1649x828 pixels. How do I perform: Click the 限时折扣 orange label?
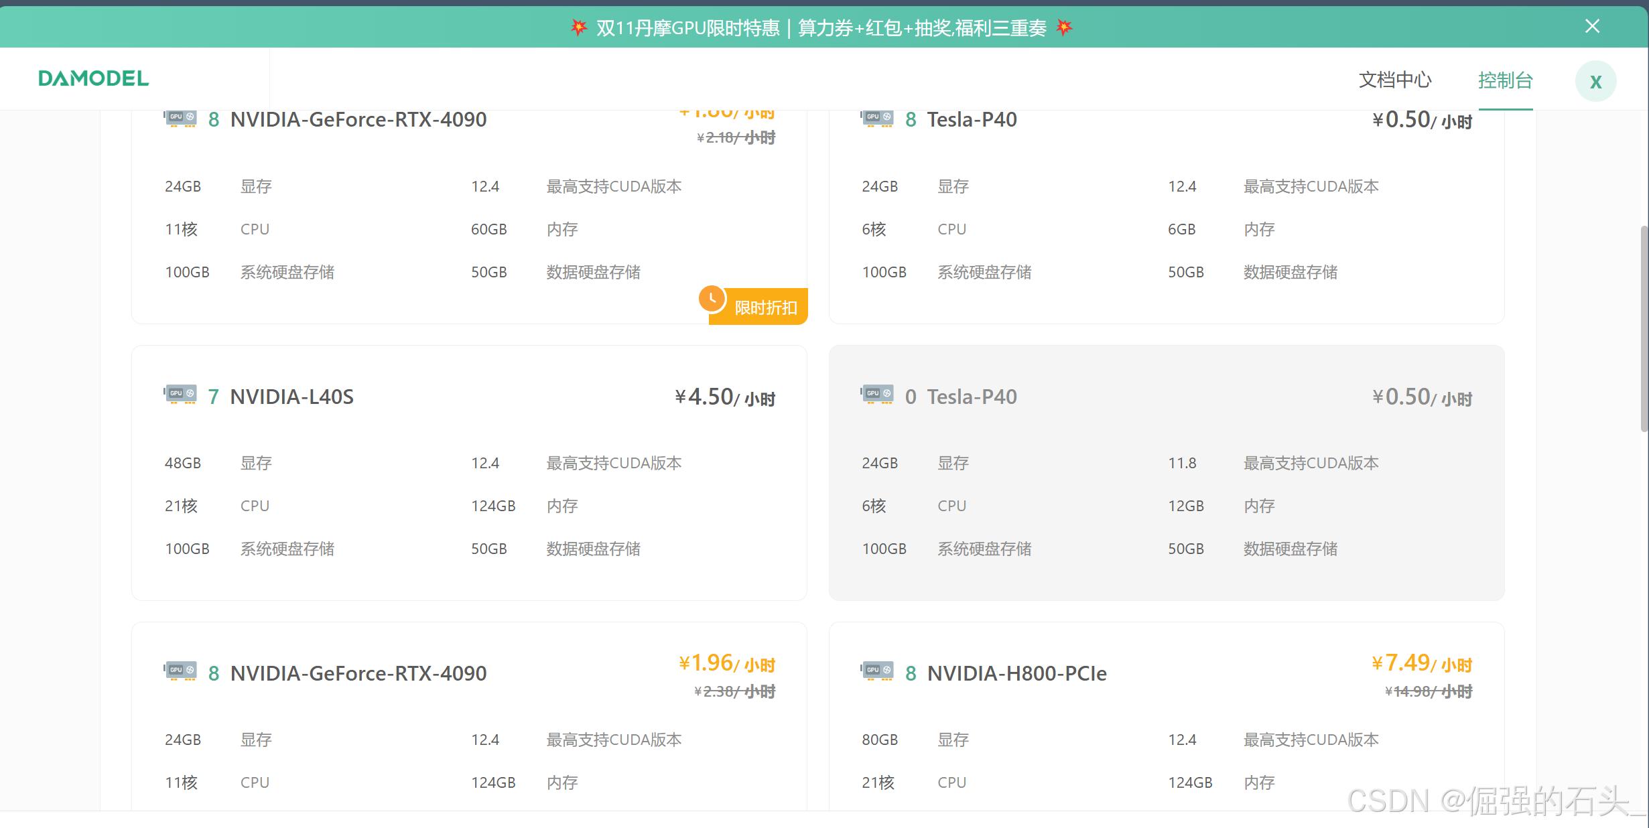coord(765,307)
